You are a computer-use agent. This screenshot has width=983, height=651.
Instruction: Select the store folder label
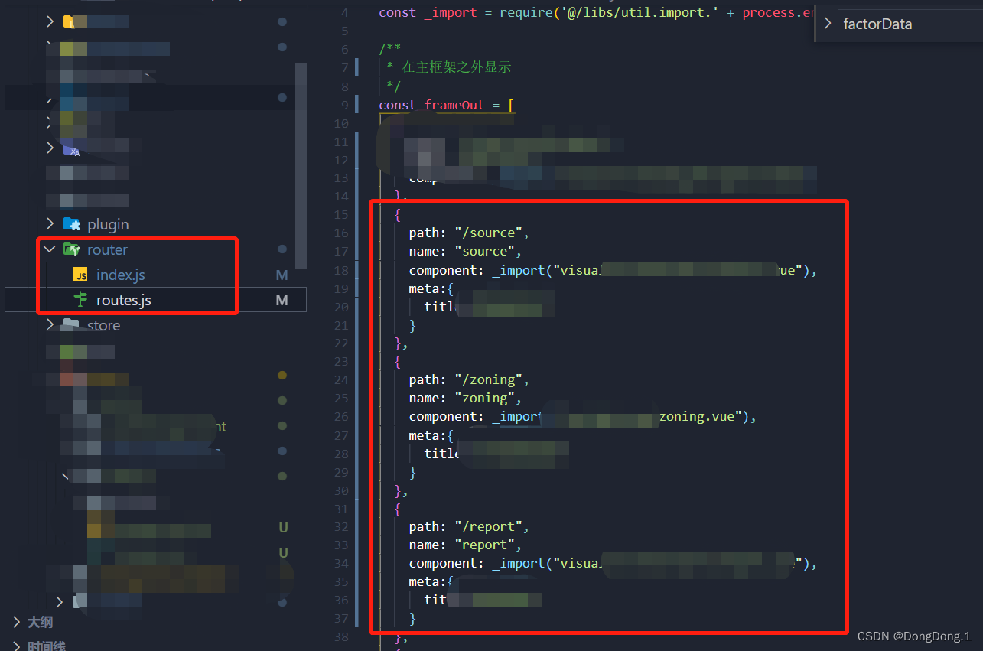pos(103,325)
